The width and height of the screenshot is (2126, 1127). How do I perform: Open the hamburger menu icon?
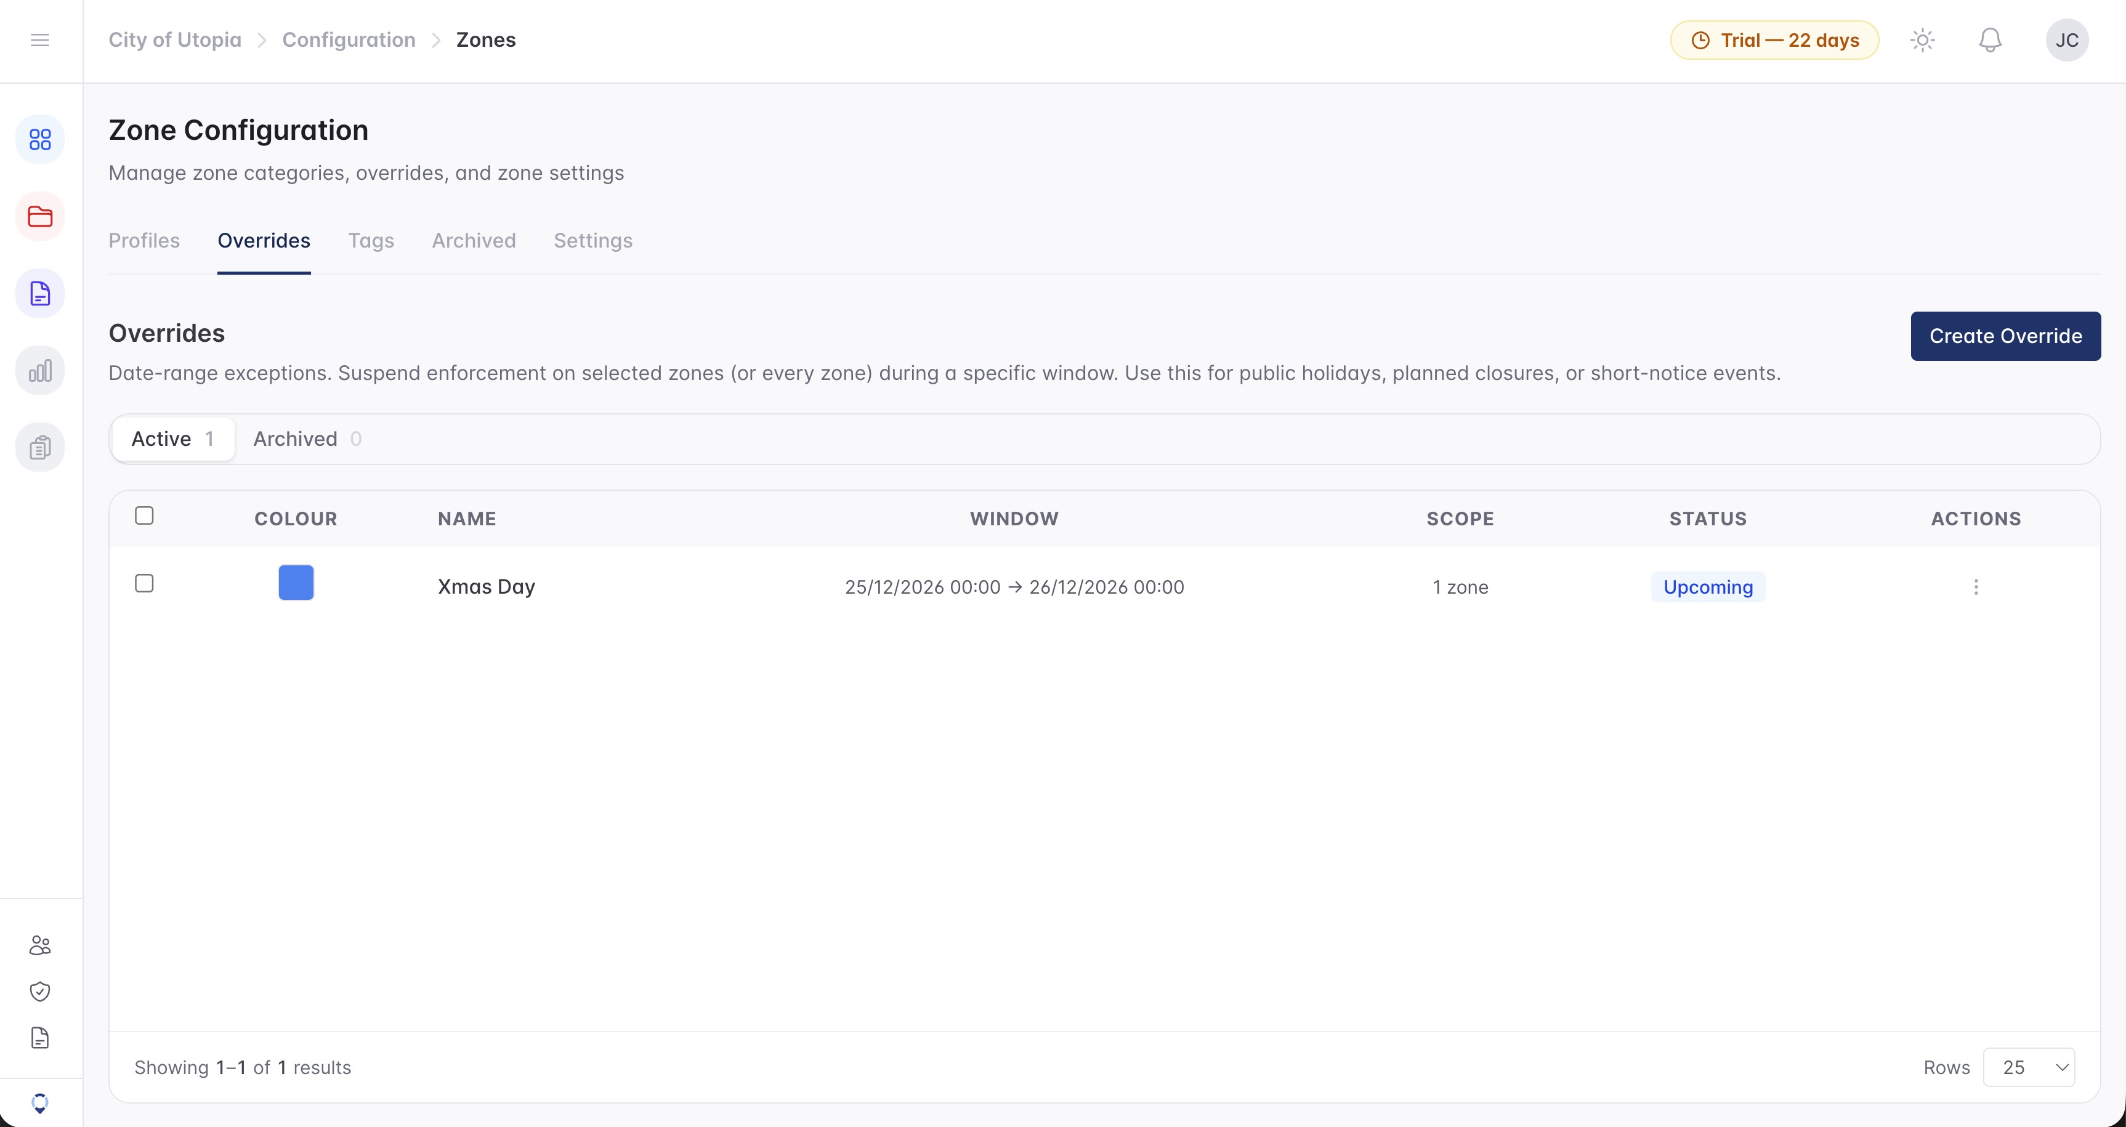coord(39,39)
